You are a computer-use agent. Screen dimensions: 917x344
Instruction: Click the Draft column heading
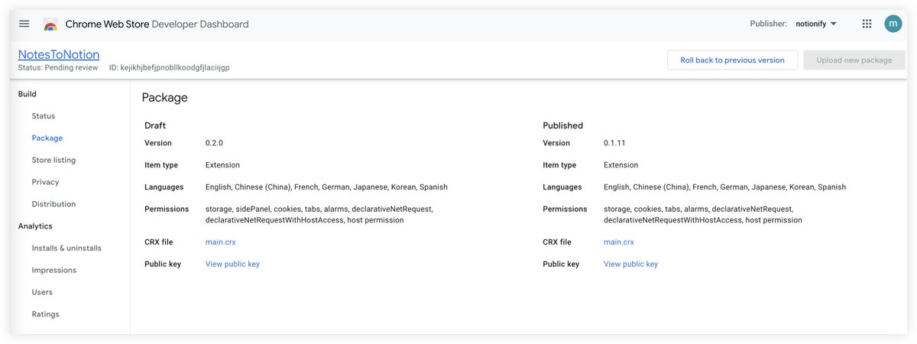point(155,125)
